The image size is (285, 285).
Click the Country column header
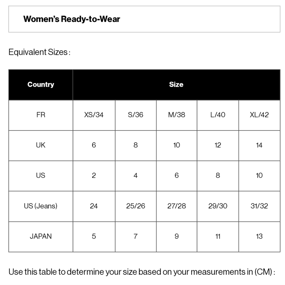pos(41,85)
